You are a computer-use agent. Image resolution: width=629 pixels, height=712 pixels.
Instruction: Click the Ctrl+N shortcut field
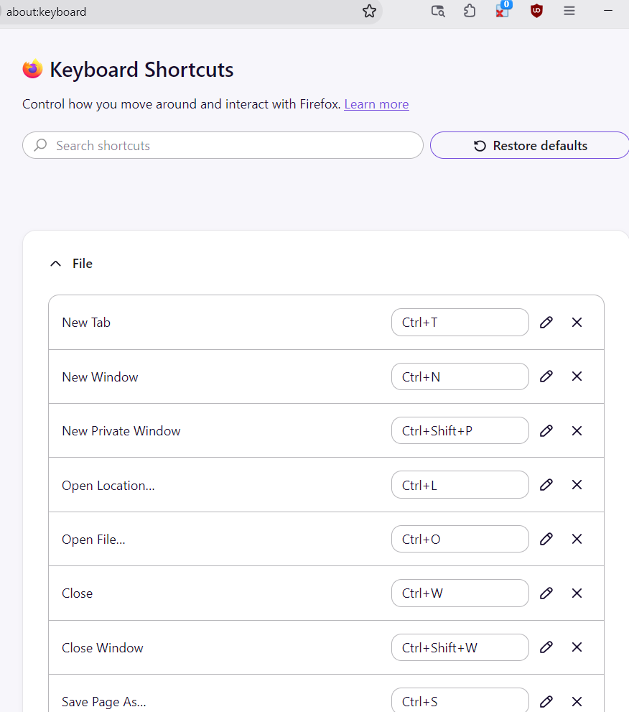pyautogui.click(x=460, y=376)
